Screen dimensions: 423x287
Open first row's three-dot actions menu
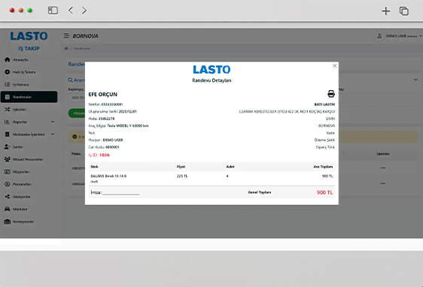(383, 168)
